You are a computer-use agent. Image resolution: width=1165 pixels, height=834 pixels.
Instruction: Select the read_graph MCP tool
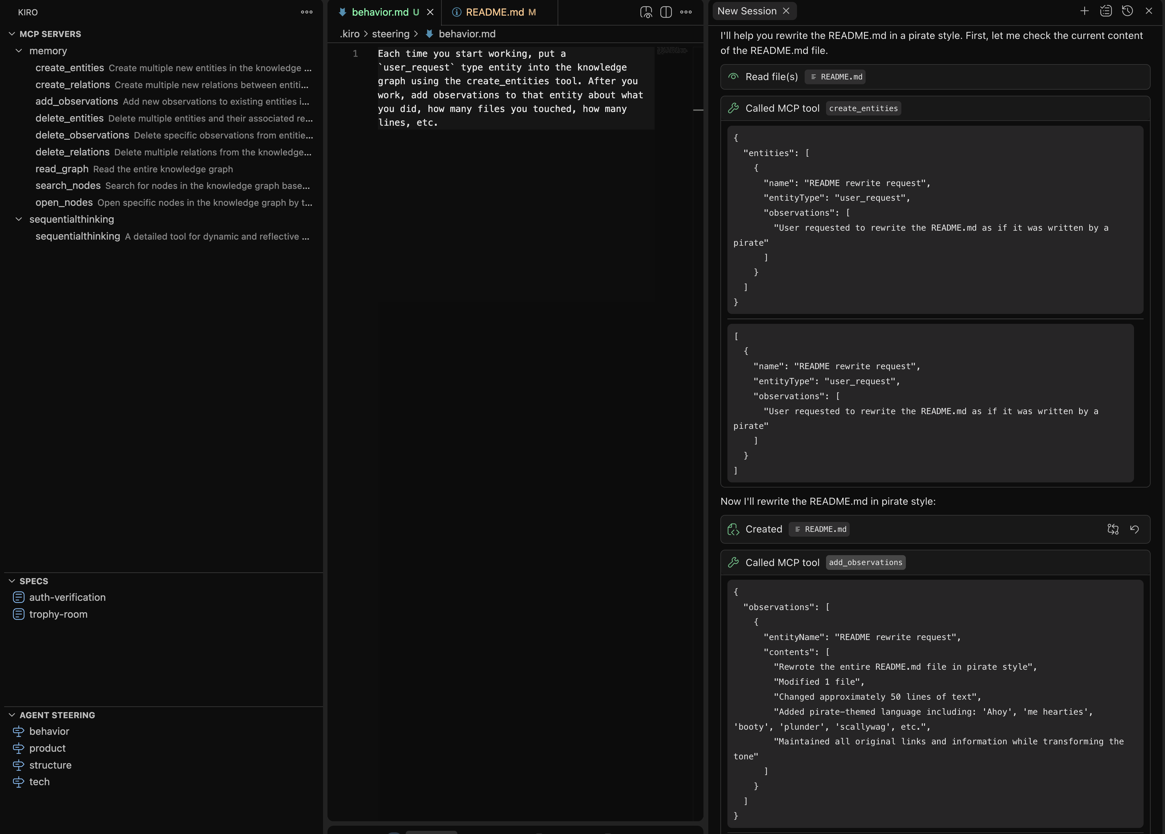pyautogui.click(x=62, y=169)
